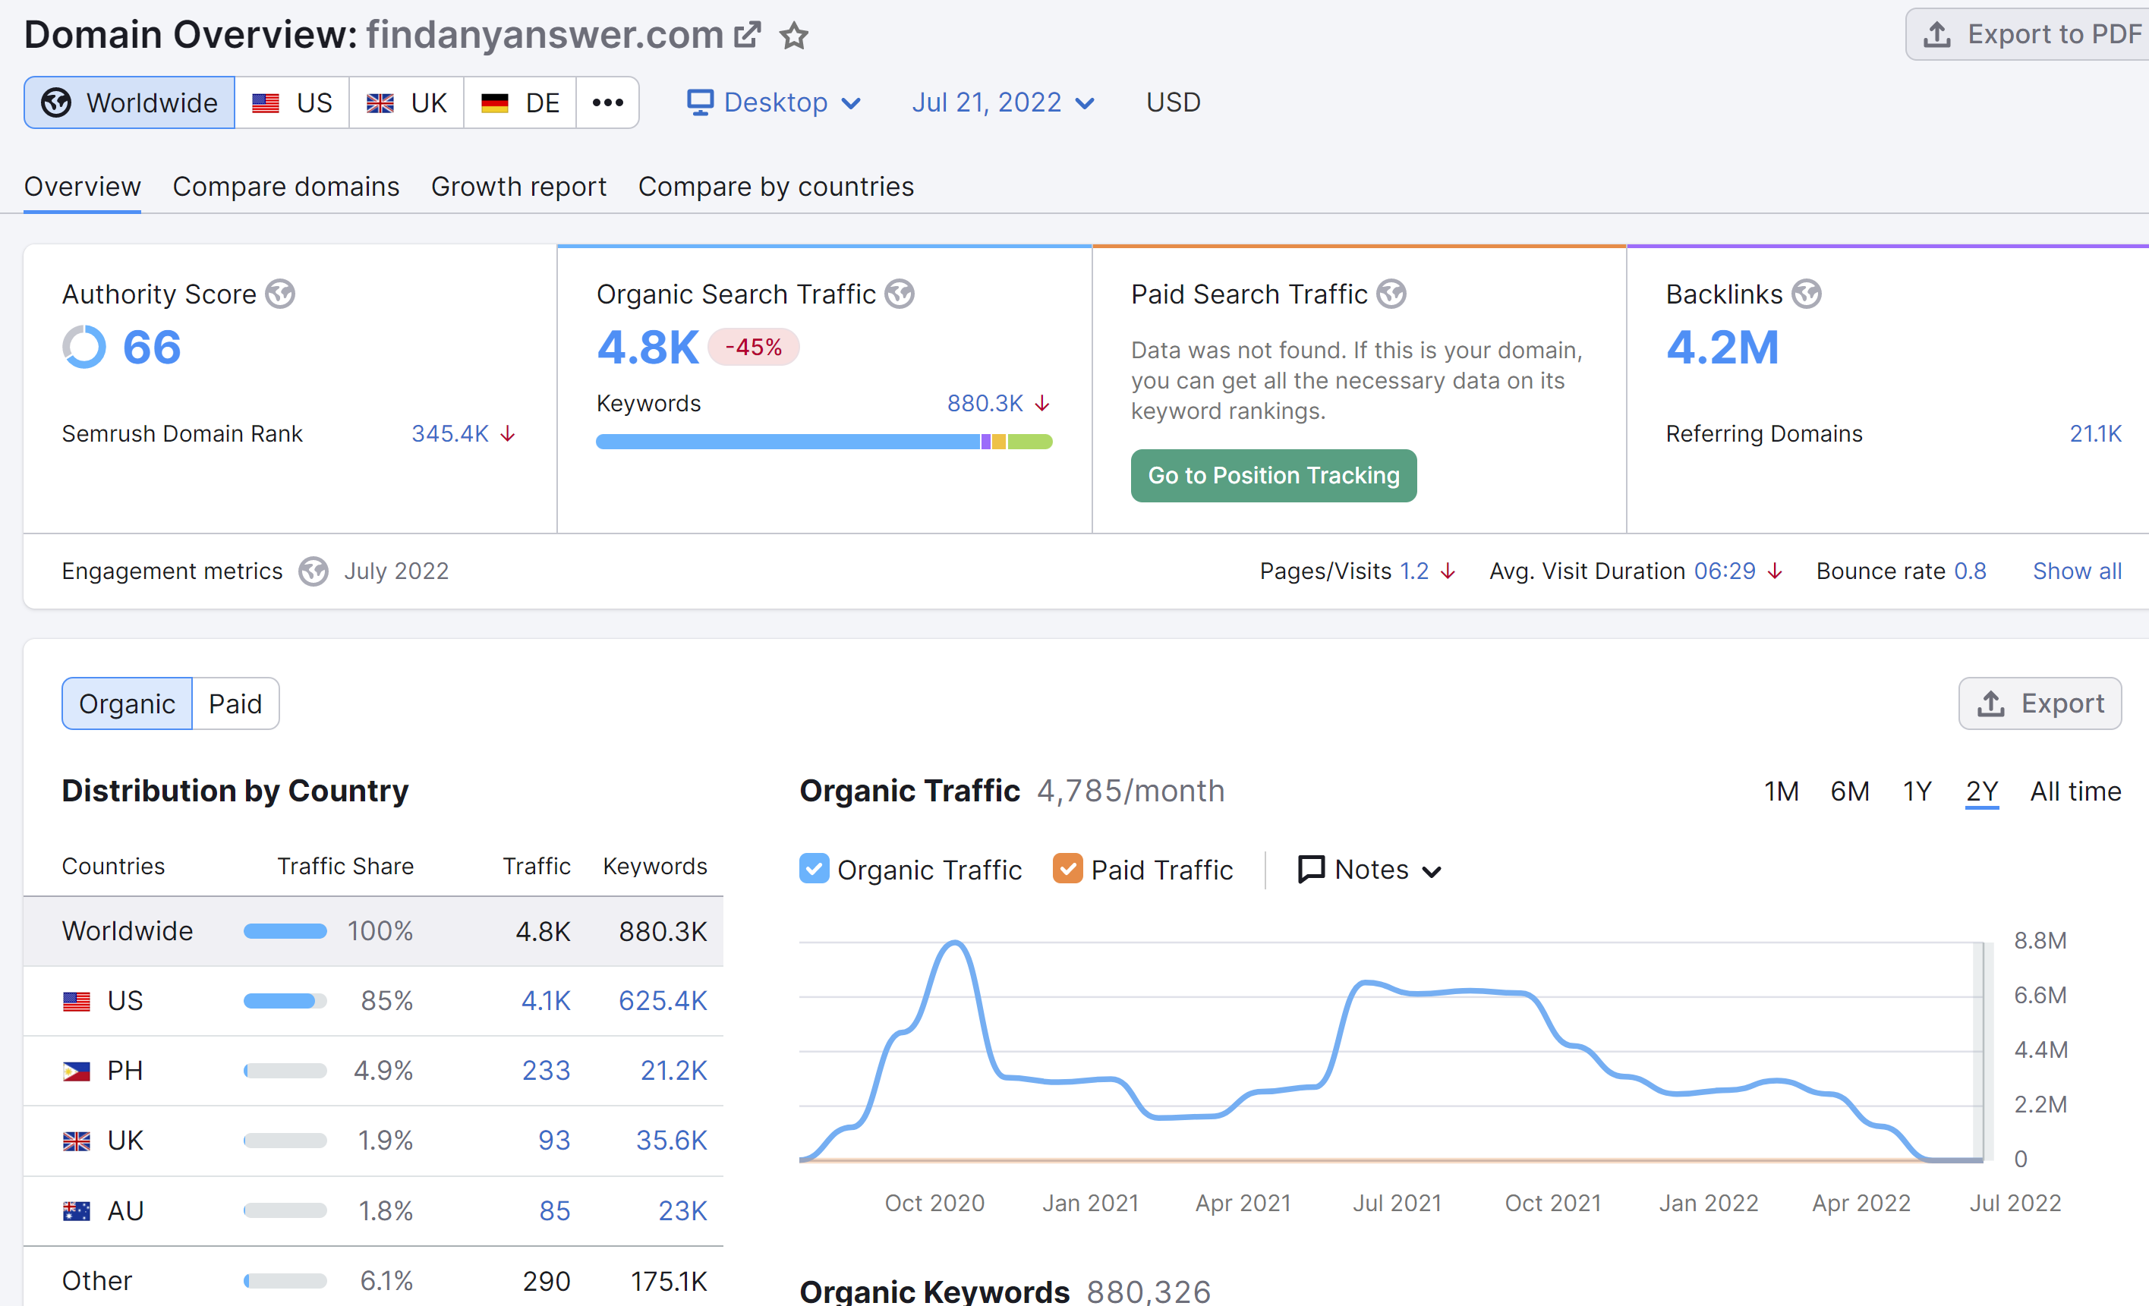The image size is (2149, 1306).
Task: Click the Notes speech bubble icon
Action: pyautogui.click(x=1311, y=869)
